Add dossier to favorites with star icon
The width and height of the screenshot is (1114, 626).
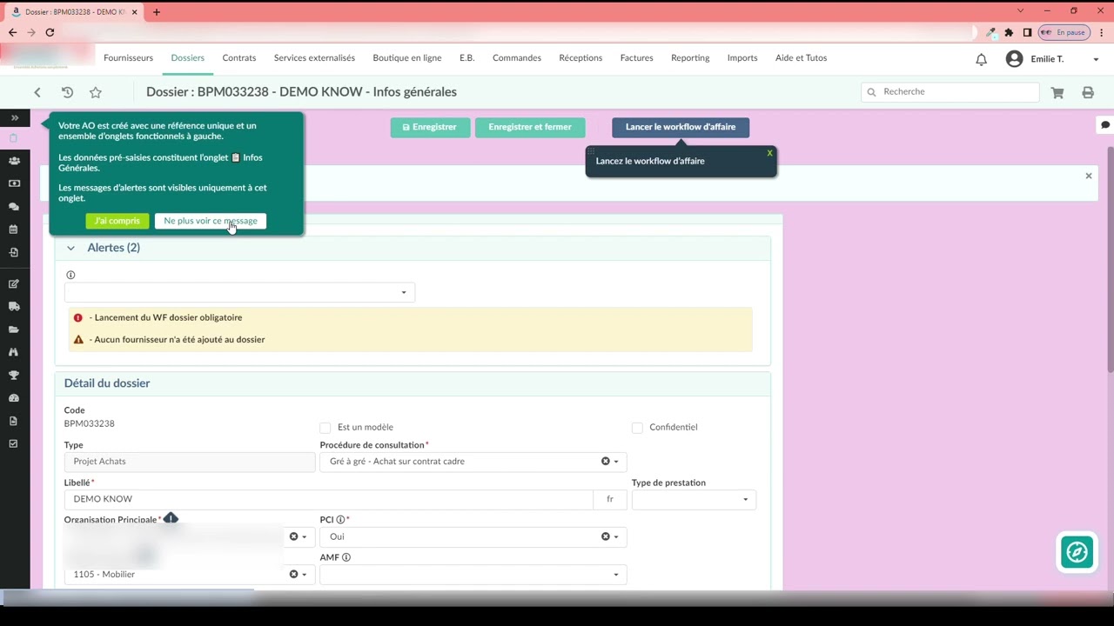[x=96, y=92]
